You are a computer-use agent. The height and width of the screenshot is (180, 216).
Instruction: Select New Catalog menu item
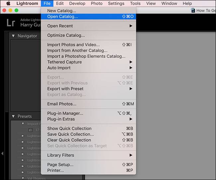pos(61,11)
